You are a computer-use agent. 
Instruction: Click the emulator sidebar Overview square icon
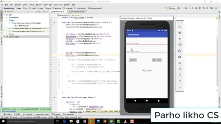(180, 81)
